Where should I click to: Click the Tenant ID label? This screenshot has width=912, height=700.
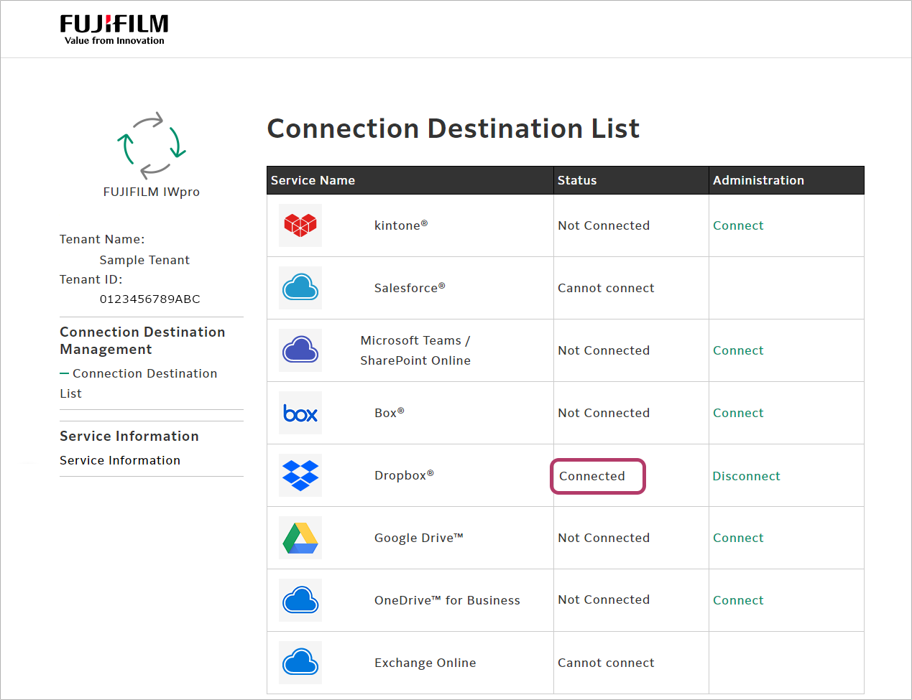(91, 279)
